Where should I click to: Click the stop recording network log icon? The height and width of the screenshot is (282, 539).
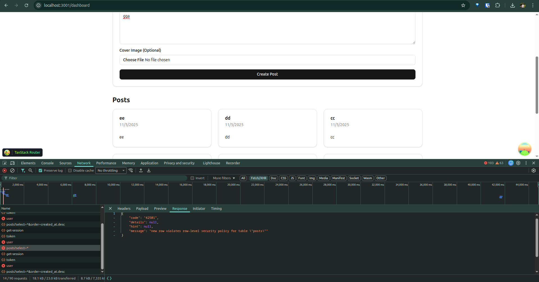click(x=4, y=170)
